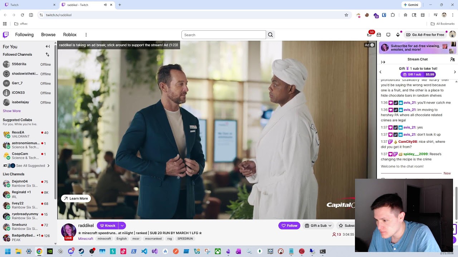Switch to the first Twitch tab
This screenshot has width=458, height=257.
click(30, 5)
